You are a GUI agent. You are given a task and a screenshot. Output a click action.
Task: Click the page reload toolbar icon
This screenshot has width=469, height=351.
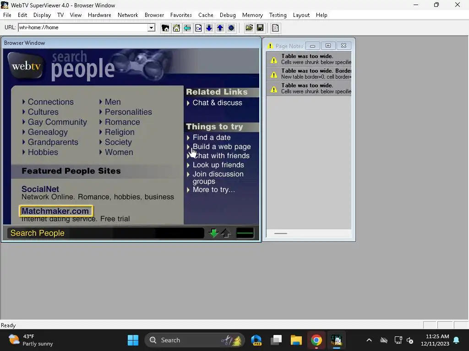point(198,28)
